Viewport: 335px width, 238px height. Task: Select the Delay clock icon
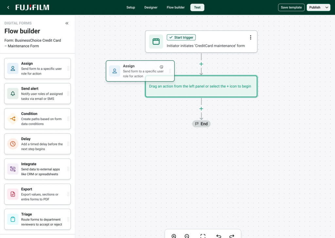[12, 144]
